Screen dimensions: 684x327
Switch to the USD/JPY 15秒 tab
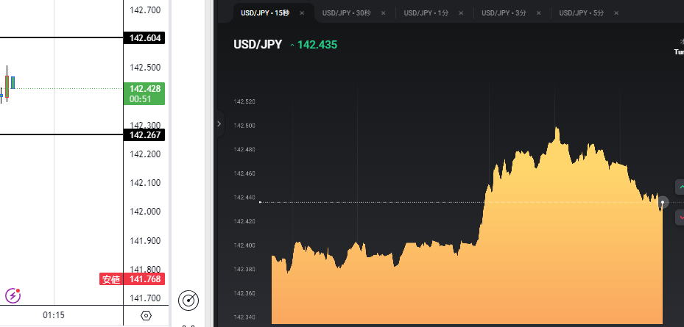tap(265, 13)
